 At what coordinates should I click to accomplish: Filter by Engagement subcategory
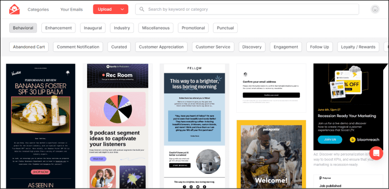286,47
